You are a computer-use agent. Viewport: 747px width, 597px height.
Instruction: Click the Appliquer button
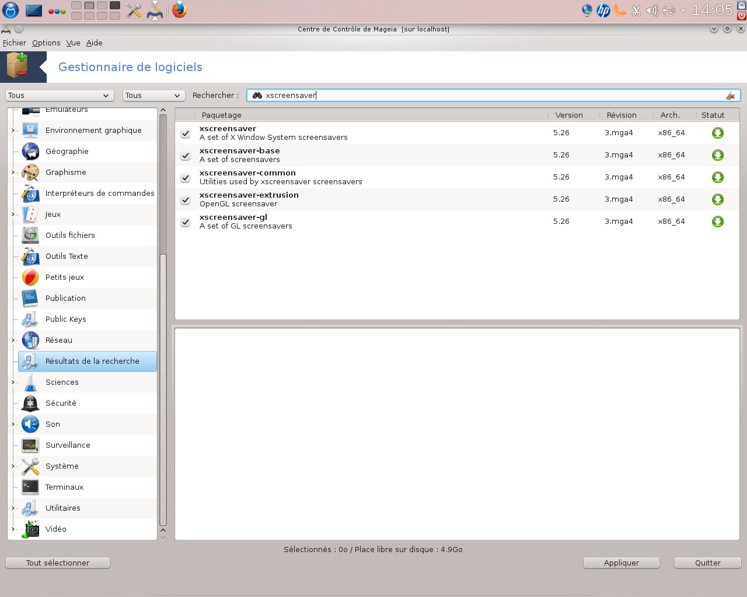[622, 563]
